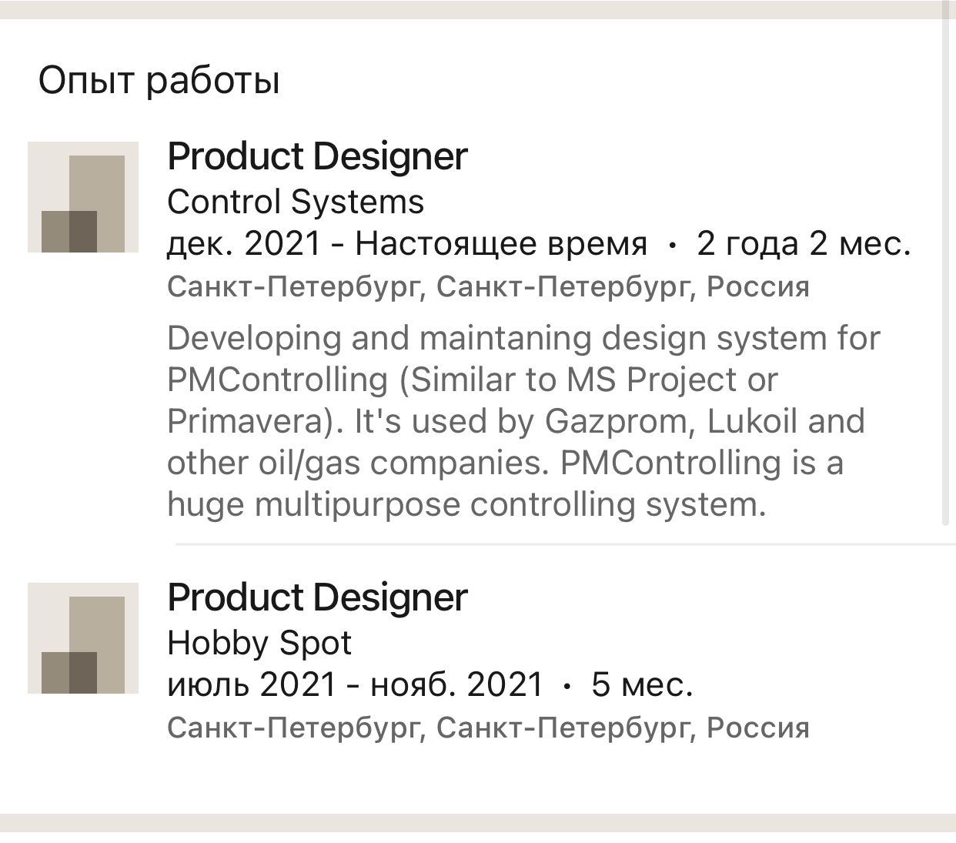This screenshot has height=843, width=956.
Task: Click the 'Опыт работы' section heading
Action: [x=159, y=80]
